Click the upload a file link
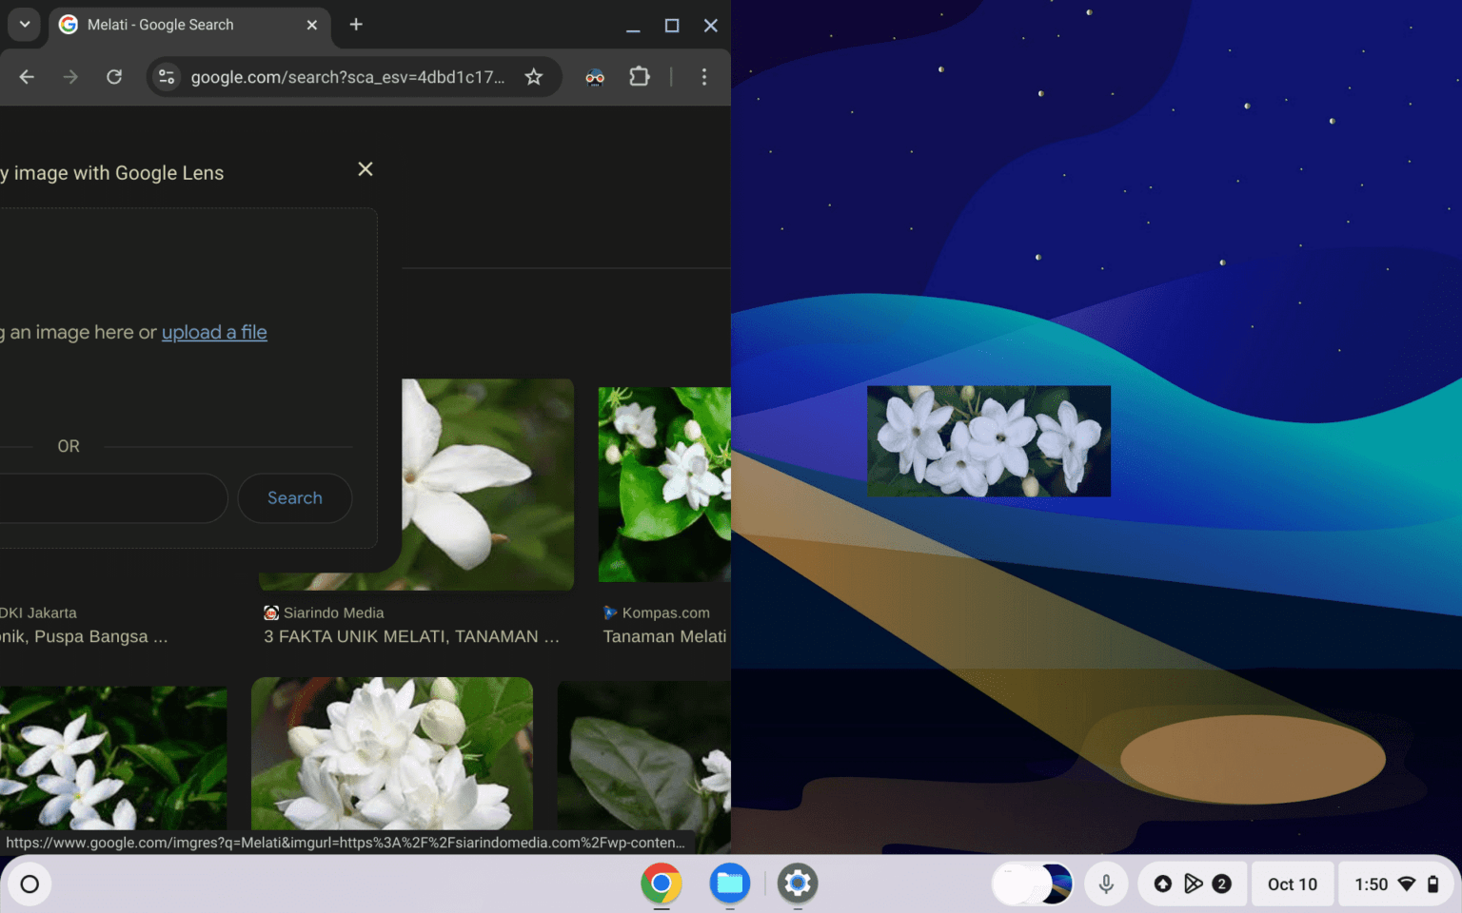Screen dimensions: 1462x913 tap(214, 332)
